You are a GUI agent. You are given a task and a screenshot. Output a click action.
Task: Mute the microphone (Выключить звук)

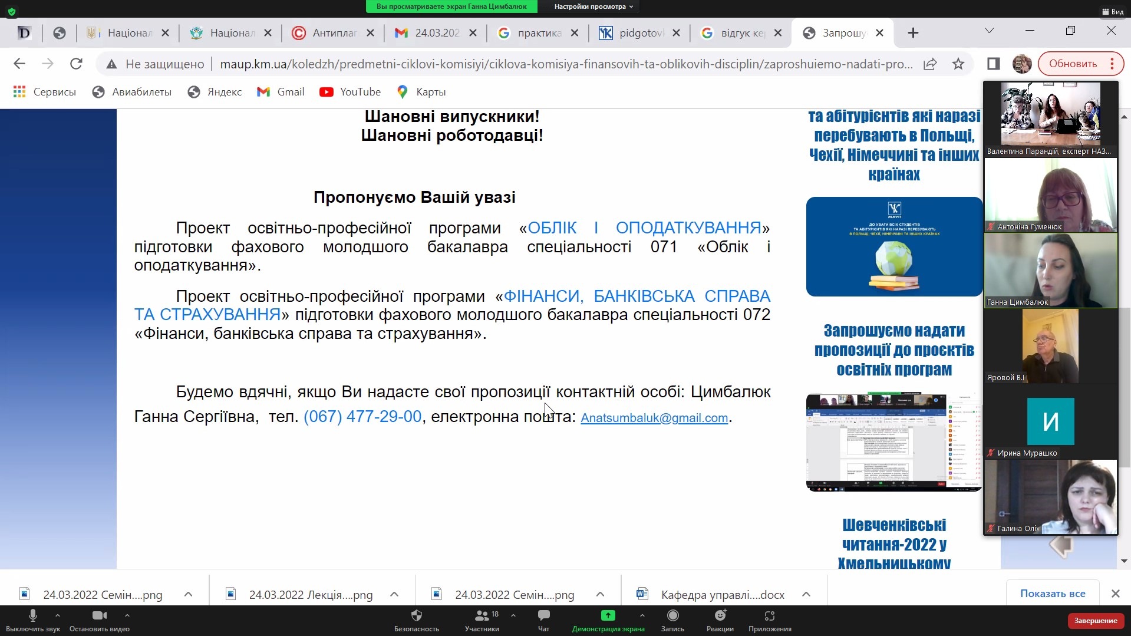point(32,620)
